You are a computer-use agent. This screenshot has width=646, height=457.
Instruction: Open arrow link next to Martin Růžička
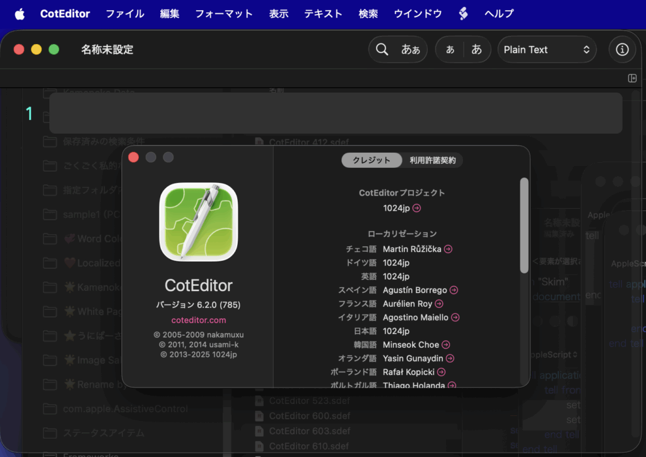point(448,249)
